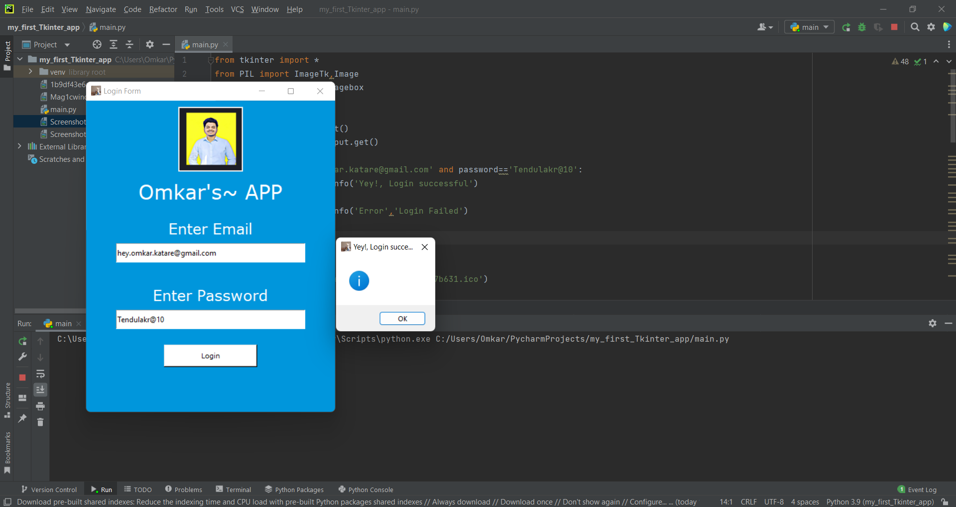This screenshot has height=507, width=956.
Task: Open the main run configuration dropdown
Action: click(809, 27)
